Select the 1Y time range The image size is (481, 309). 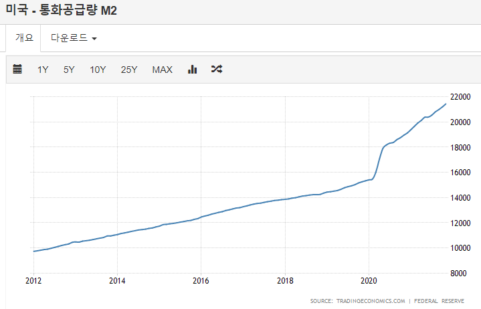point(43,70)
